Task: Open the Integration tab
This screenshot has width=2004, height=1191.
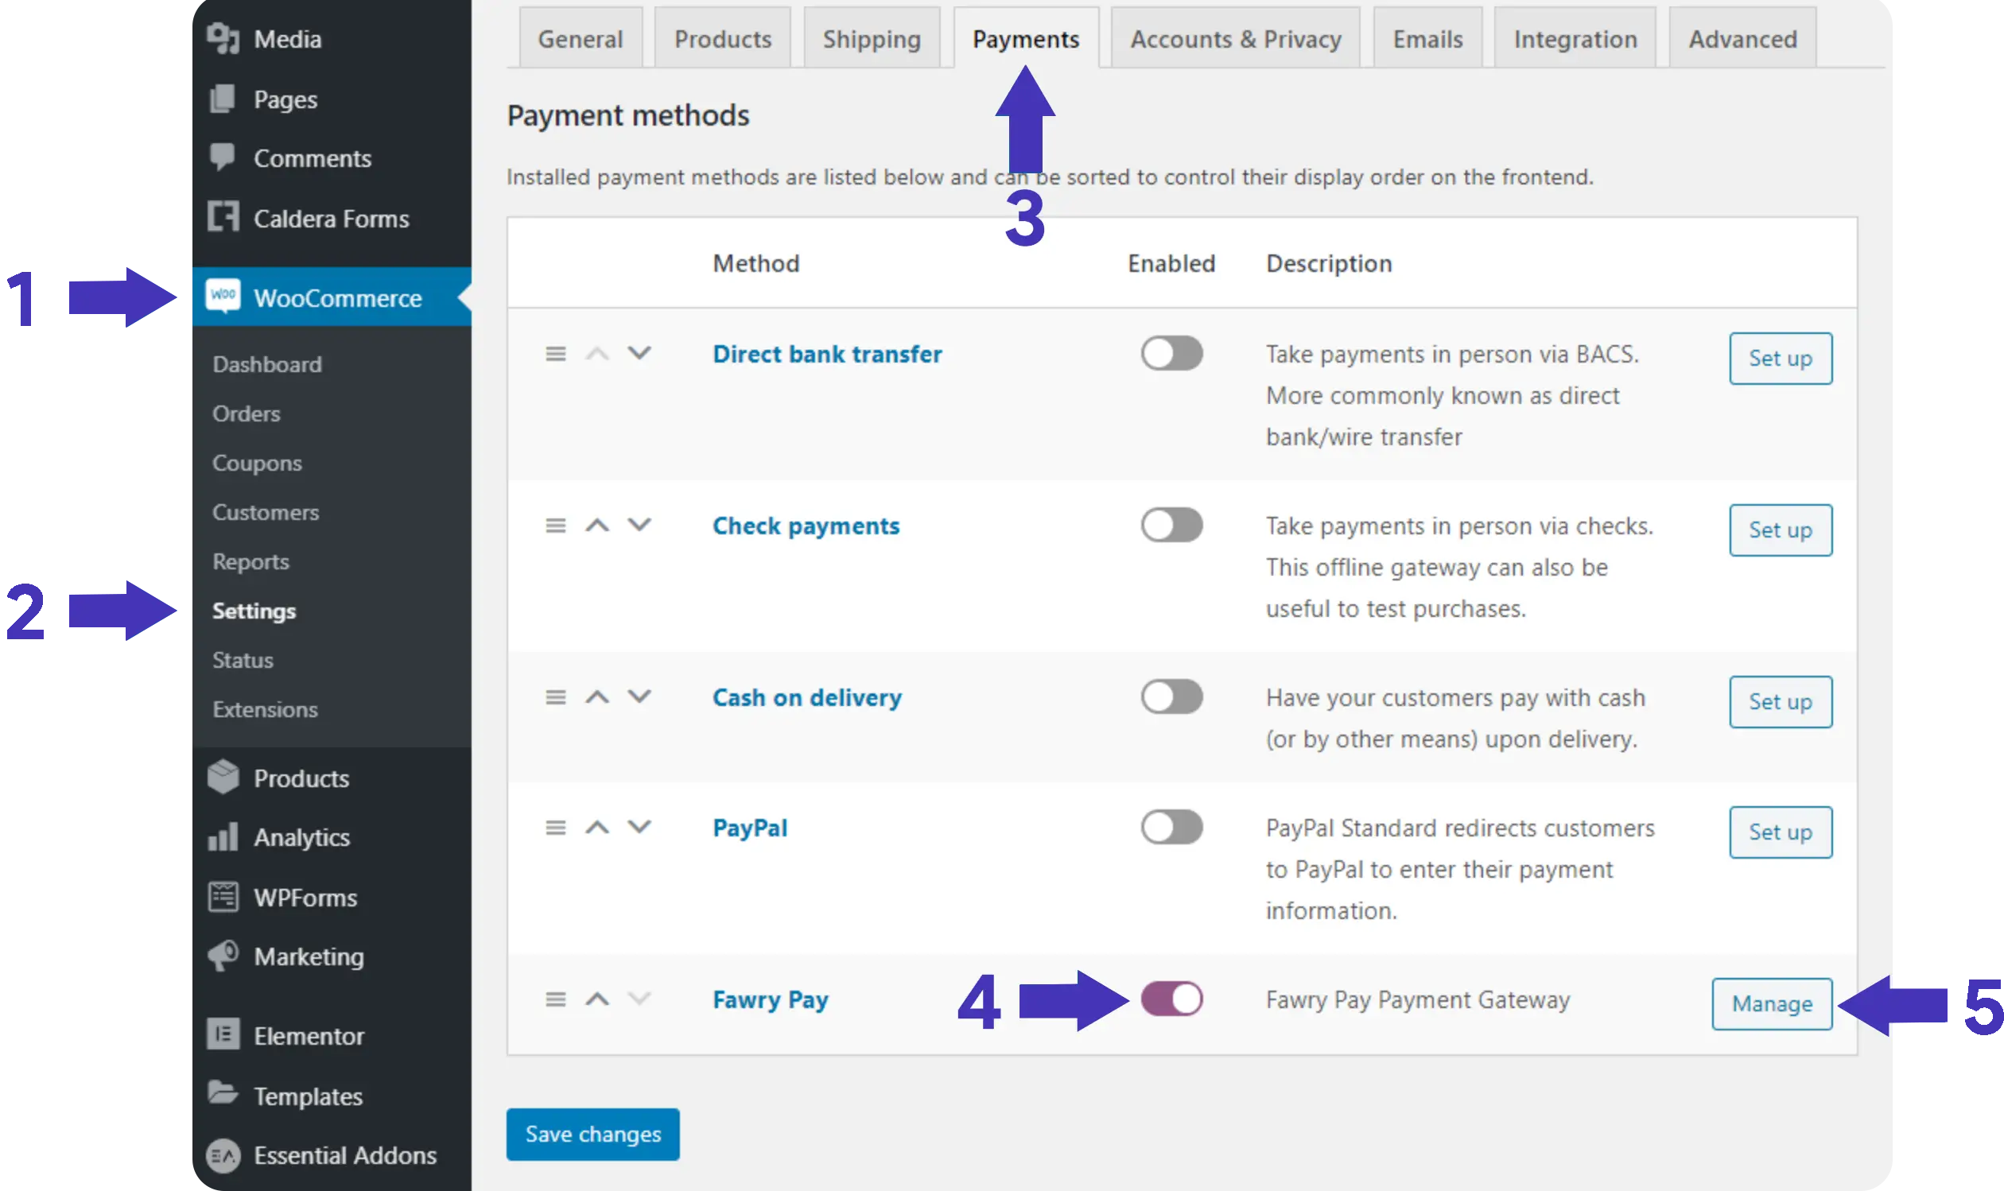Action: 1575,37
